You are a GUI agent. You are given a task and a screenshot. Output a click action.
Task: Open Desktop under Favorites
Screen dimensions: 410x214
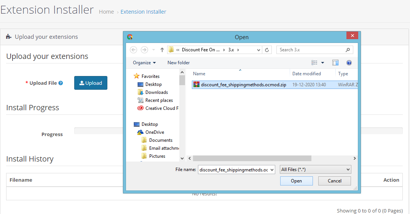(x=153, y=84)
